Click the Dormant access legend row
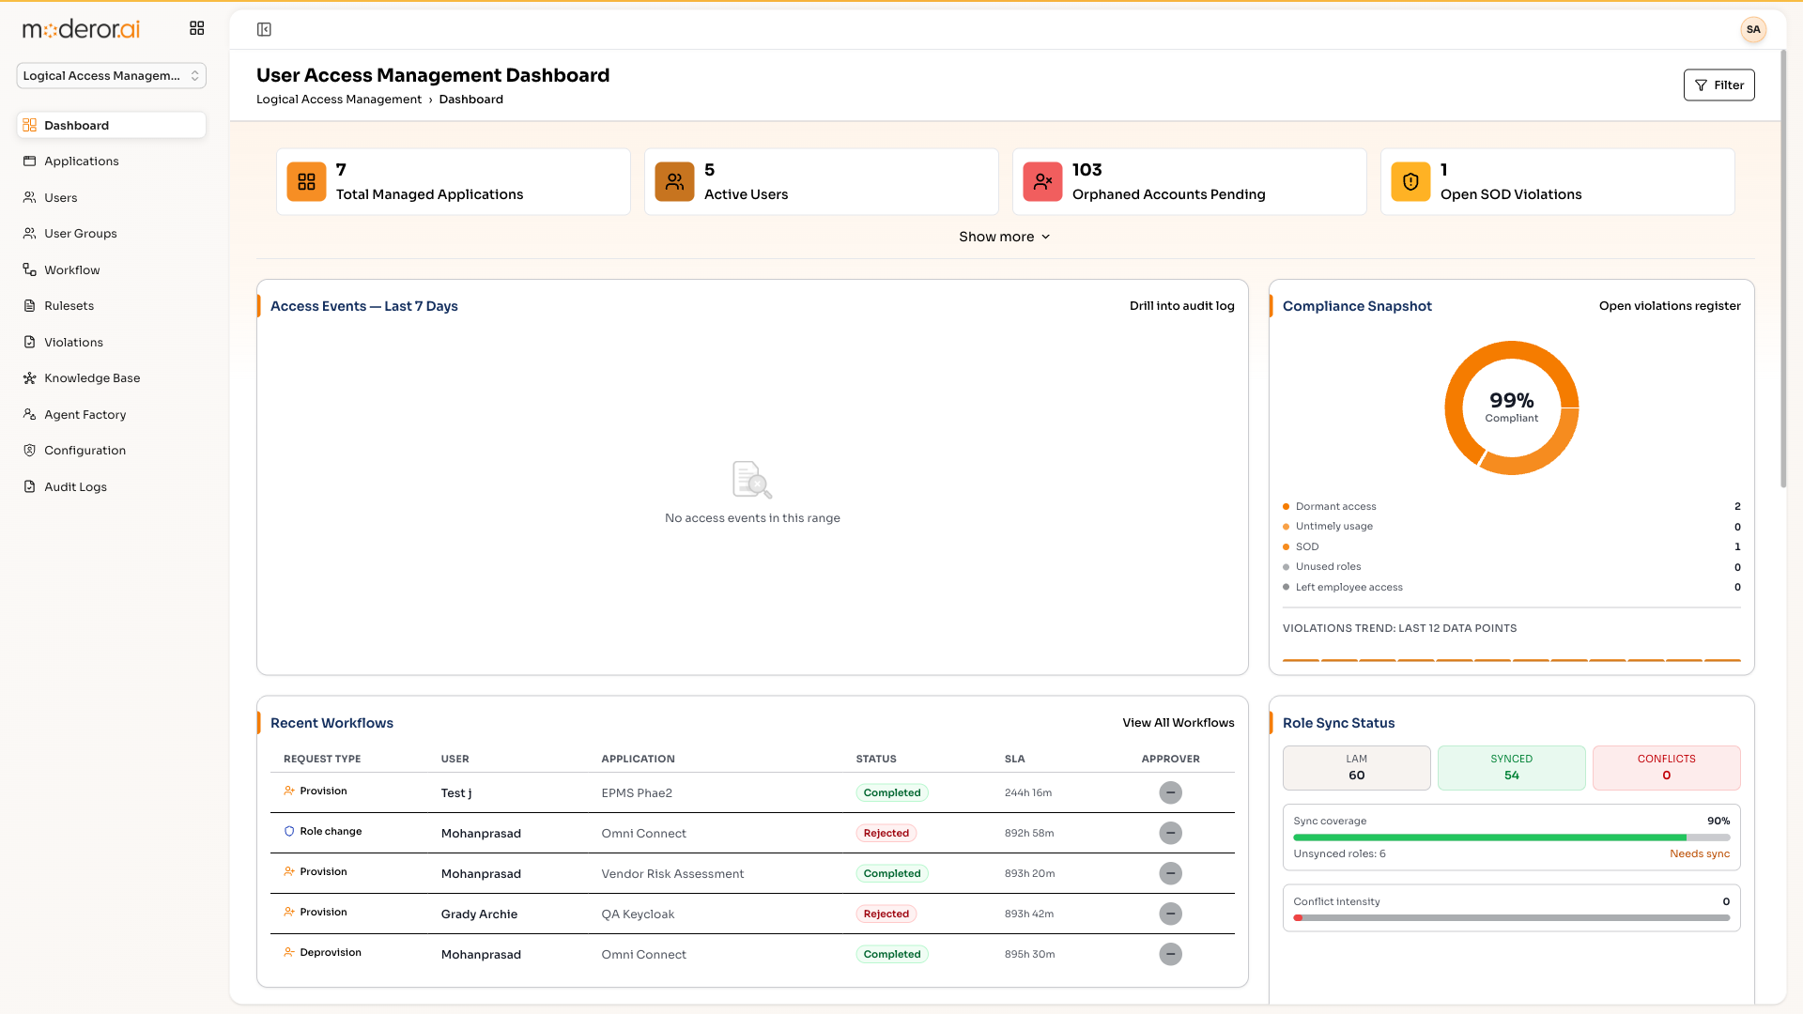Viewport: 1803px width, 1014px height. coord(1511,507)
